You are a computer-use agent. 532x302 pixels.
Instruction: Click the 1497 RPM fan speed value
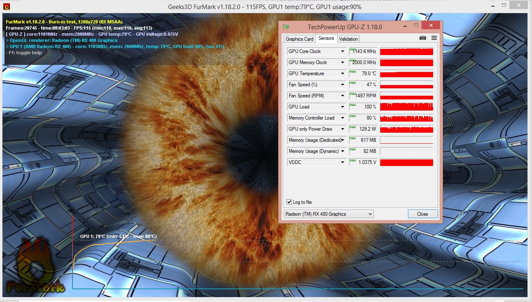tap(363, 96)
